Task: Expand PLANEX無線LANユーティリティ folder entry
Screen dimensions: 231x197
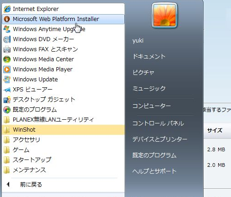Action: [x=63, y=120]
